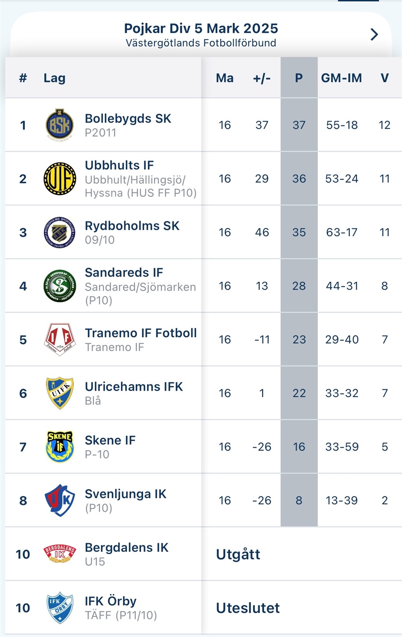This screenshot has width=402, height=637.
Task: Click the Ubbhults IF yellow-black crest
Action: [59, 179]
